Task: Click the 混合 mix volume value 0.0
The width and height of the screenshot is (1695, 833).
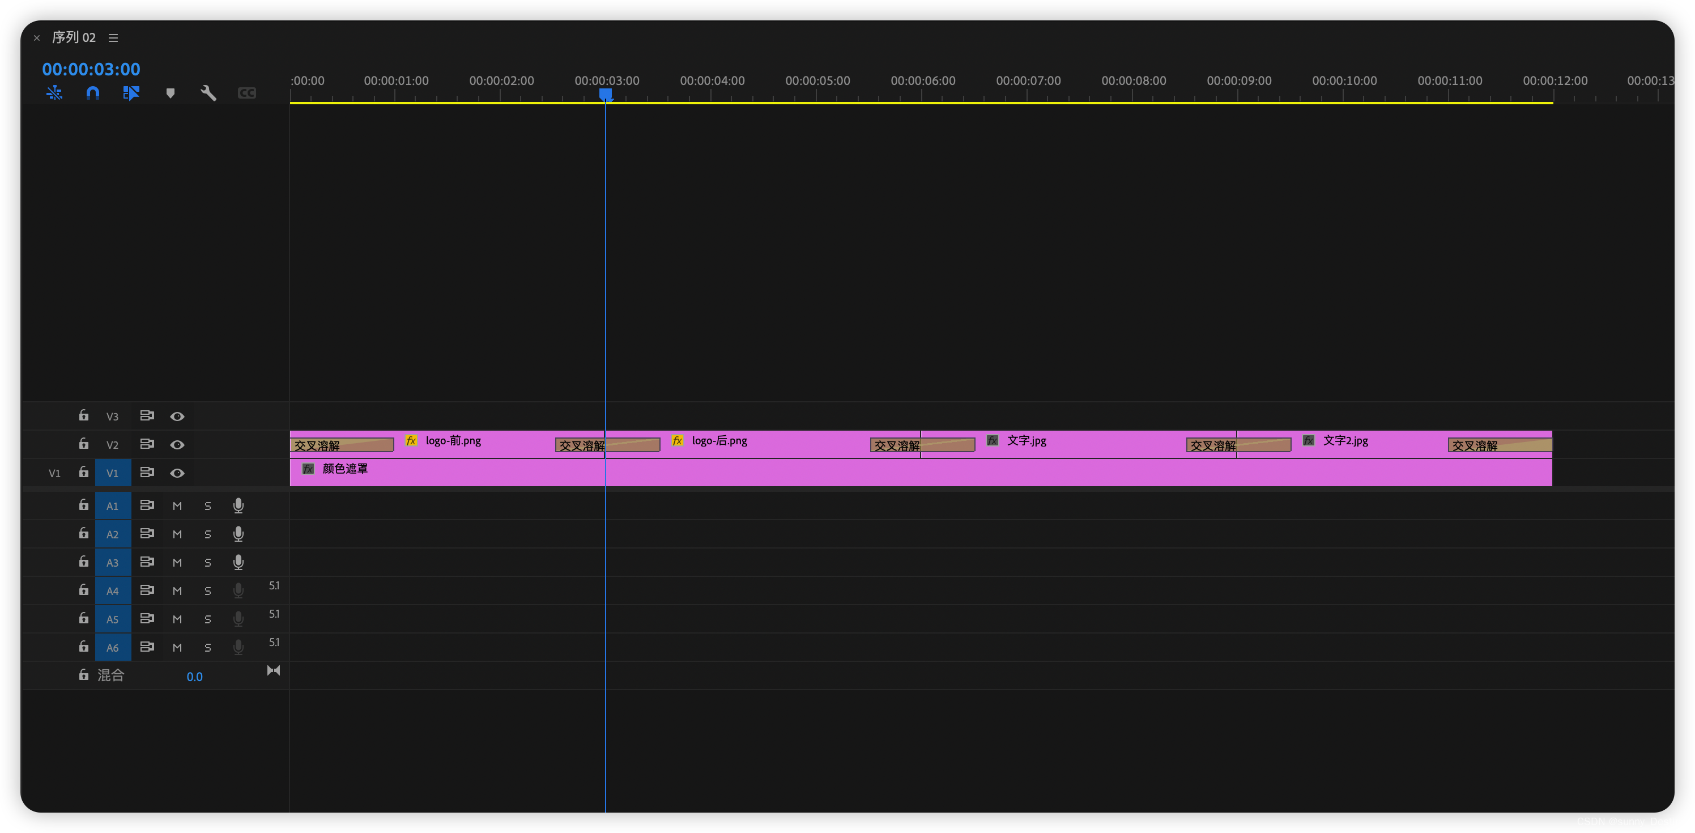Action: (194, 677)
